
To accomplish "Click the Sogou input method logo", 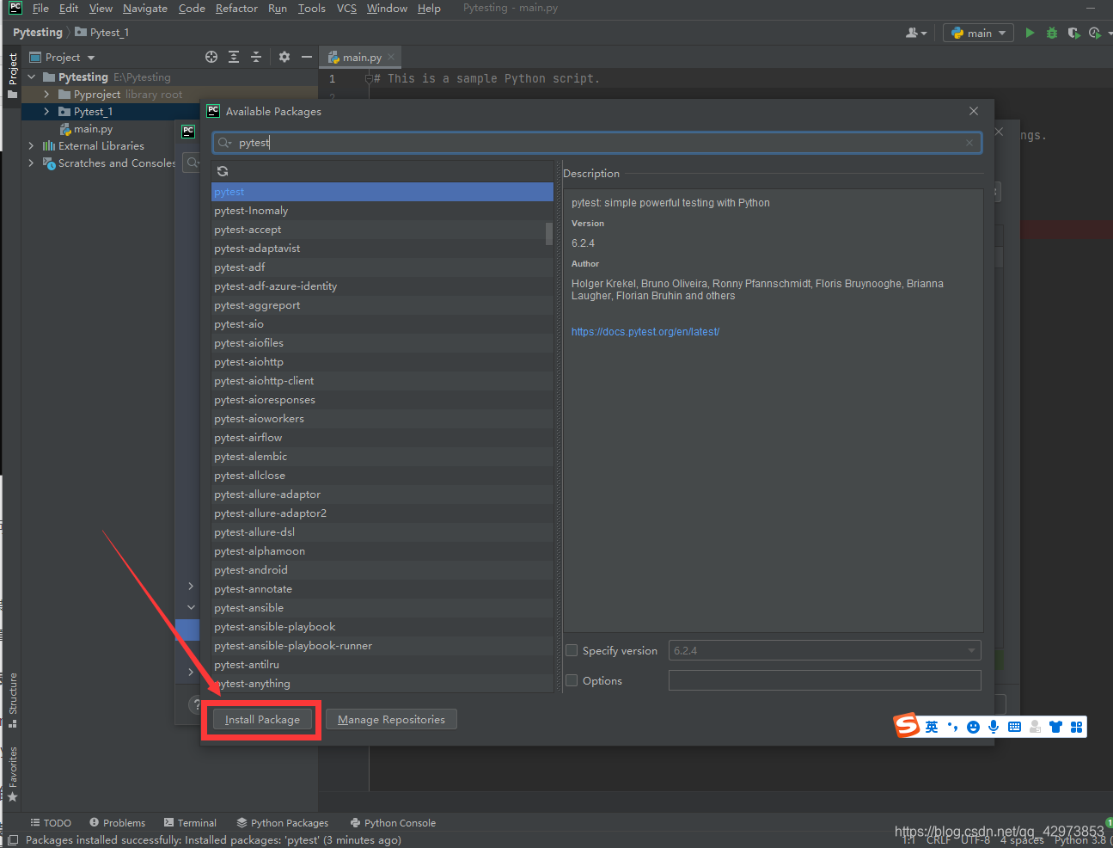I will [908, 726].
